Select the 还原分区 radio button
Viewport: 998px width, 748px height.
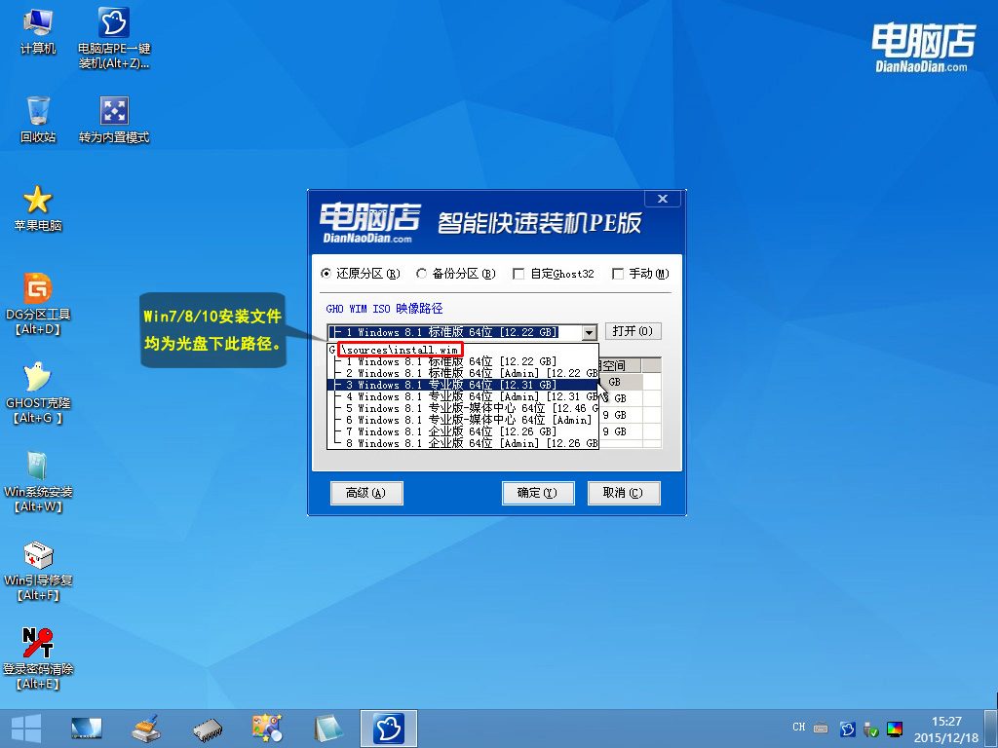[328, 274]
